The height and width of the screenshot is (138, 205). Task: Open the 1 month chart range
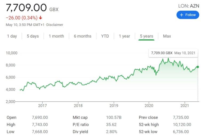56,36
